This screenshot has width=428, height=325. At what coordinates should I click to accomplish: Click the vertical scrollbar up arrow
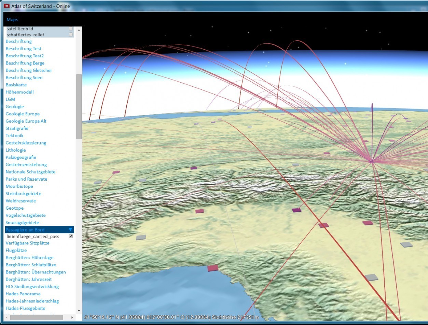coord(79,30)
